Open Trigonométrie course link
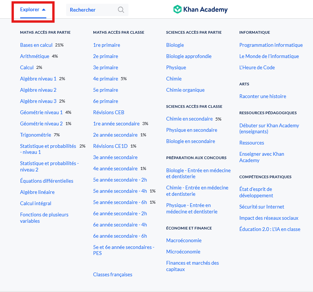The height and width of the screenshot is (292, 313). coord(35,135)
